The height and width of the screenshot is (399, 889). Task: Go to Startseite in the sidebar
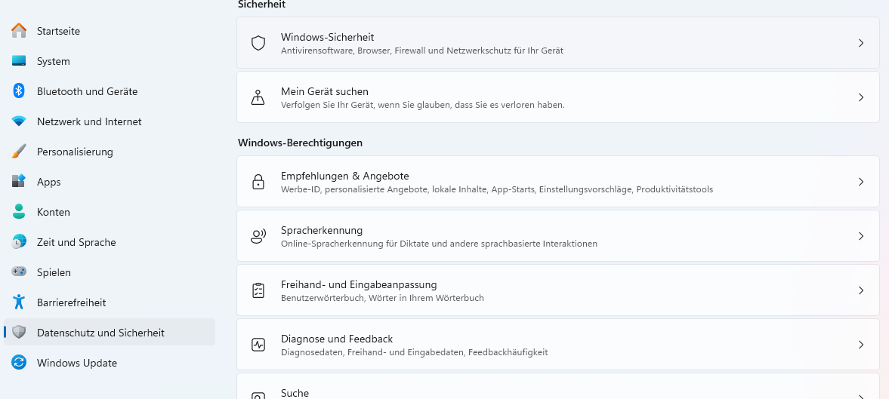(58, 31)
